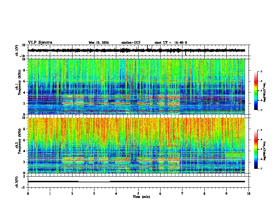Click ch.2 frequency axis "8" kHz tick
The image size is (280, 217).
[25, 129]
